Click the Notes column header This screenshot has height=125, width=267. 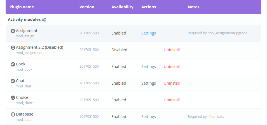193,7
